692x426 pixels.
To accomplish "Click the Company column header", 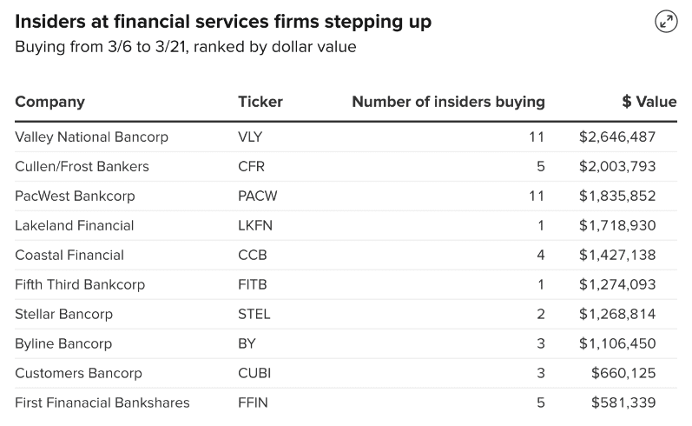I will click(x=49, y=102).
